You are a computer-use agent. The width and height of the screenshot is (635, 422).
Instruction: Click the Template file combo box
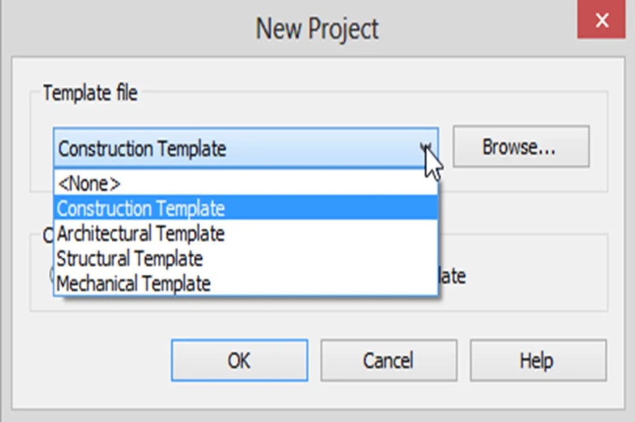click(227, 147)
